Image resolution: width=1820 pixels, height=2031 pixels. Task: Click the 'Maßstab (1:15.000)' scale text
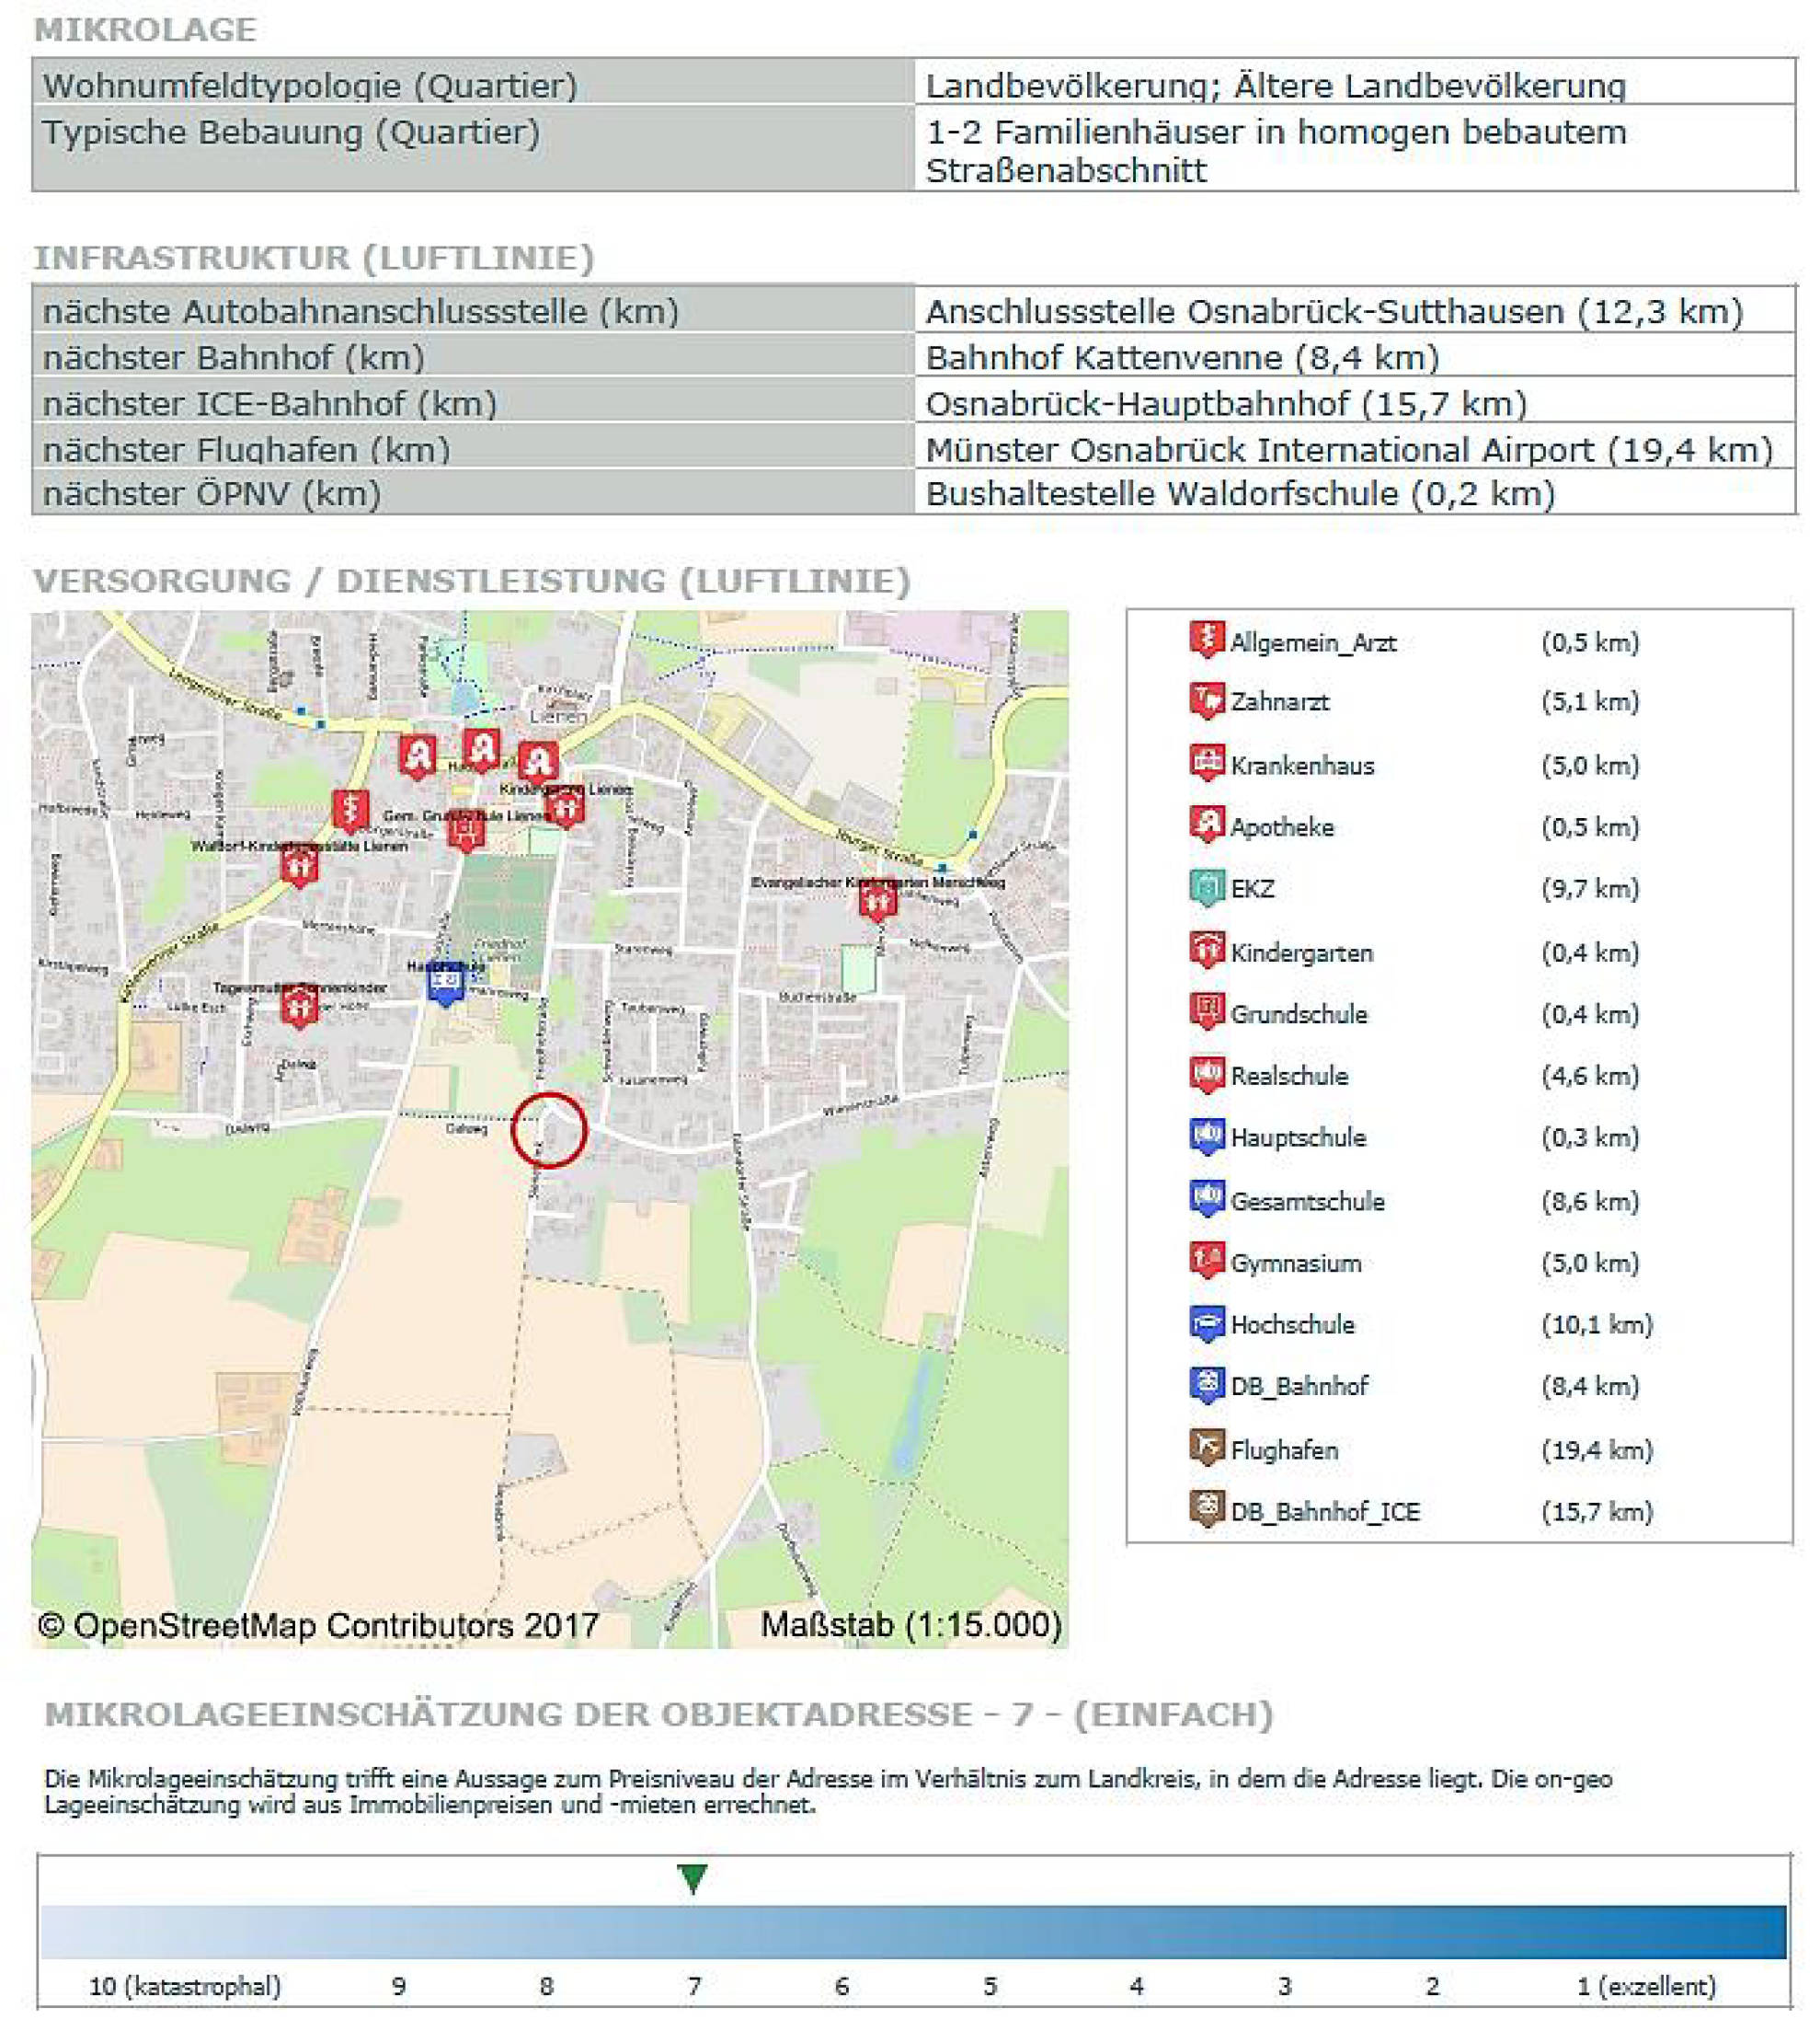tap(911, 1624)
